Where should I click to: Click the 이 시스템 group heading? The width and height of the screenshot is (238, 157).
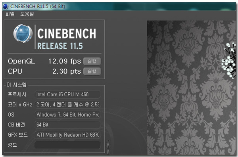(x=16, y=84)
